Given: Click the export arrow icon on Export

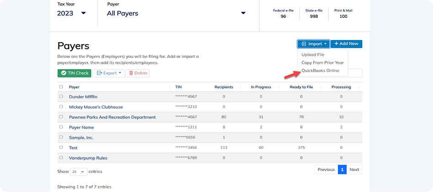Looking at the screenshot, I should [x=100, y=73].
